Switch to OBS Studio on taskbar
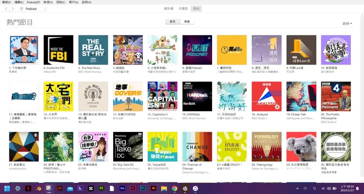The image size is (364, 194). click(x=185, y=189)
